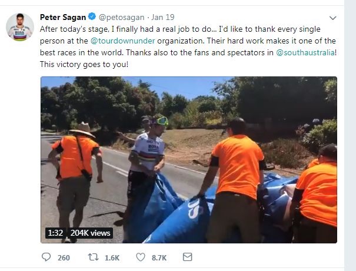
Task: Like the tweet with the heart icon
Action: 141,257
